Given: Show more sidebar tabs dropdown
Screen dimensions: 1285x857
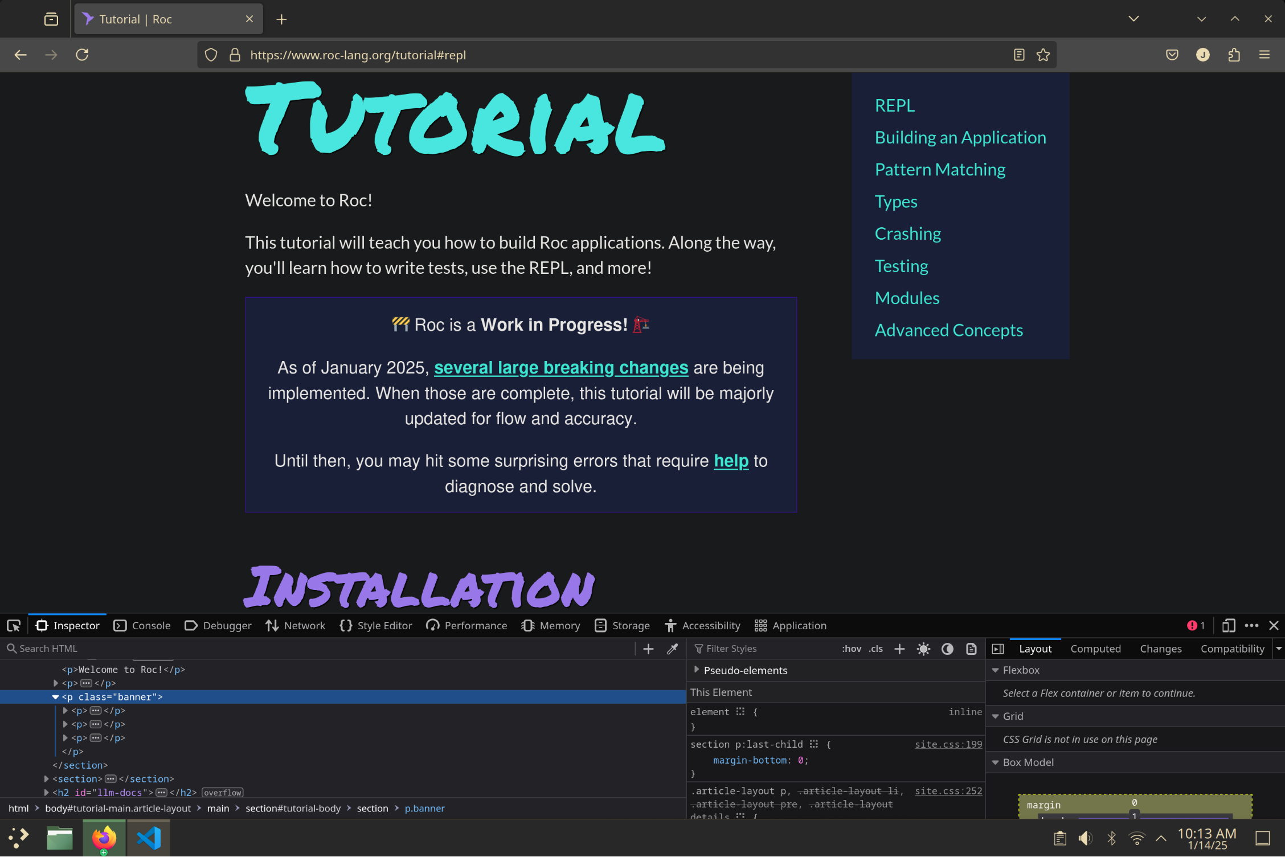Looking at the screenshot, I should tap(1278, 649).
